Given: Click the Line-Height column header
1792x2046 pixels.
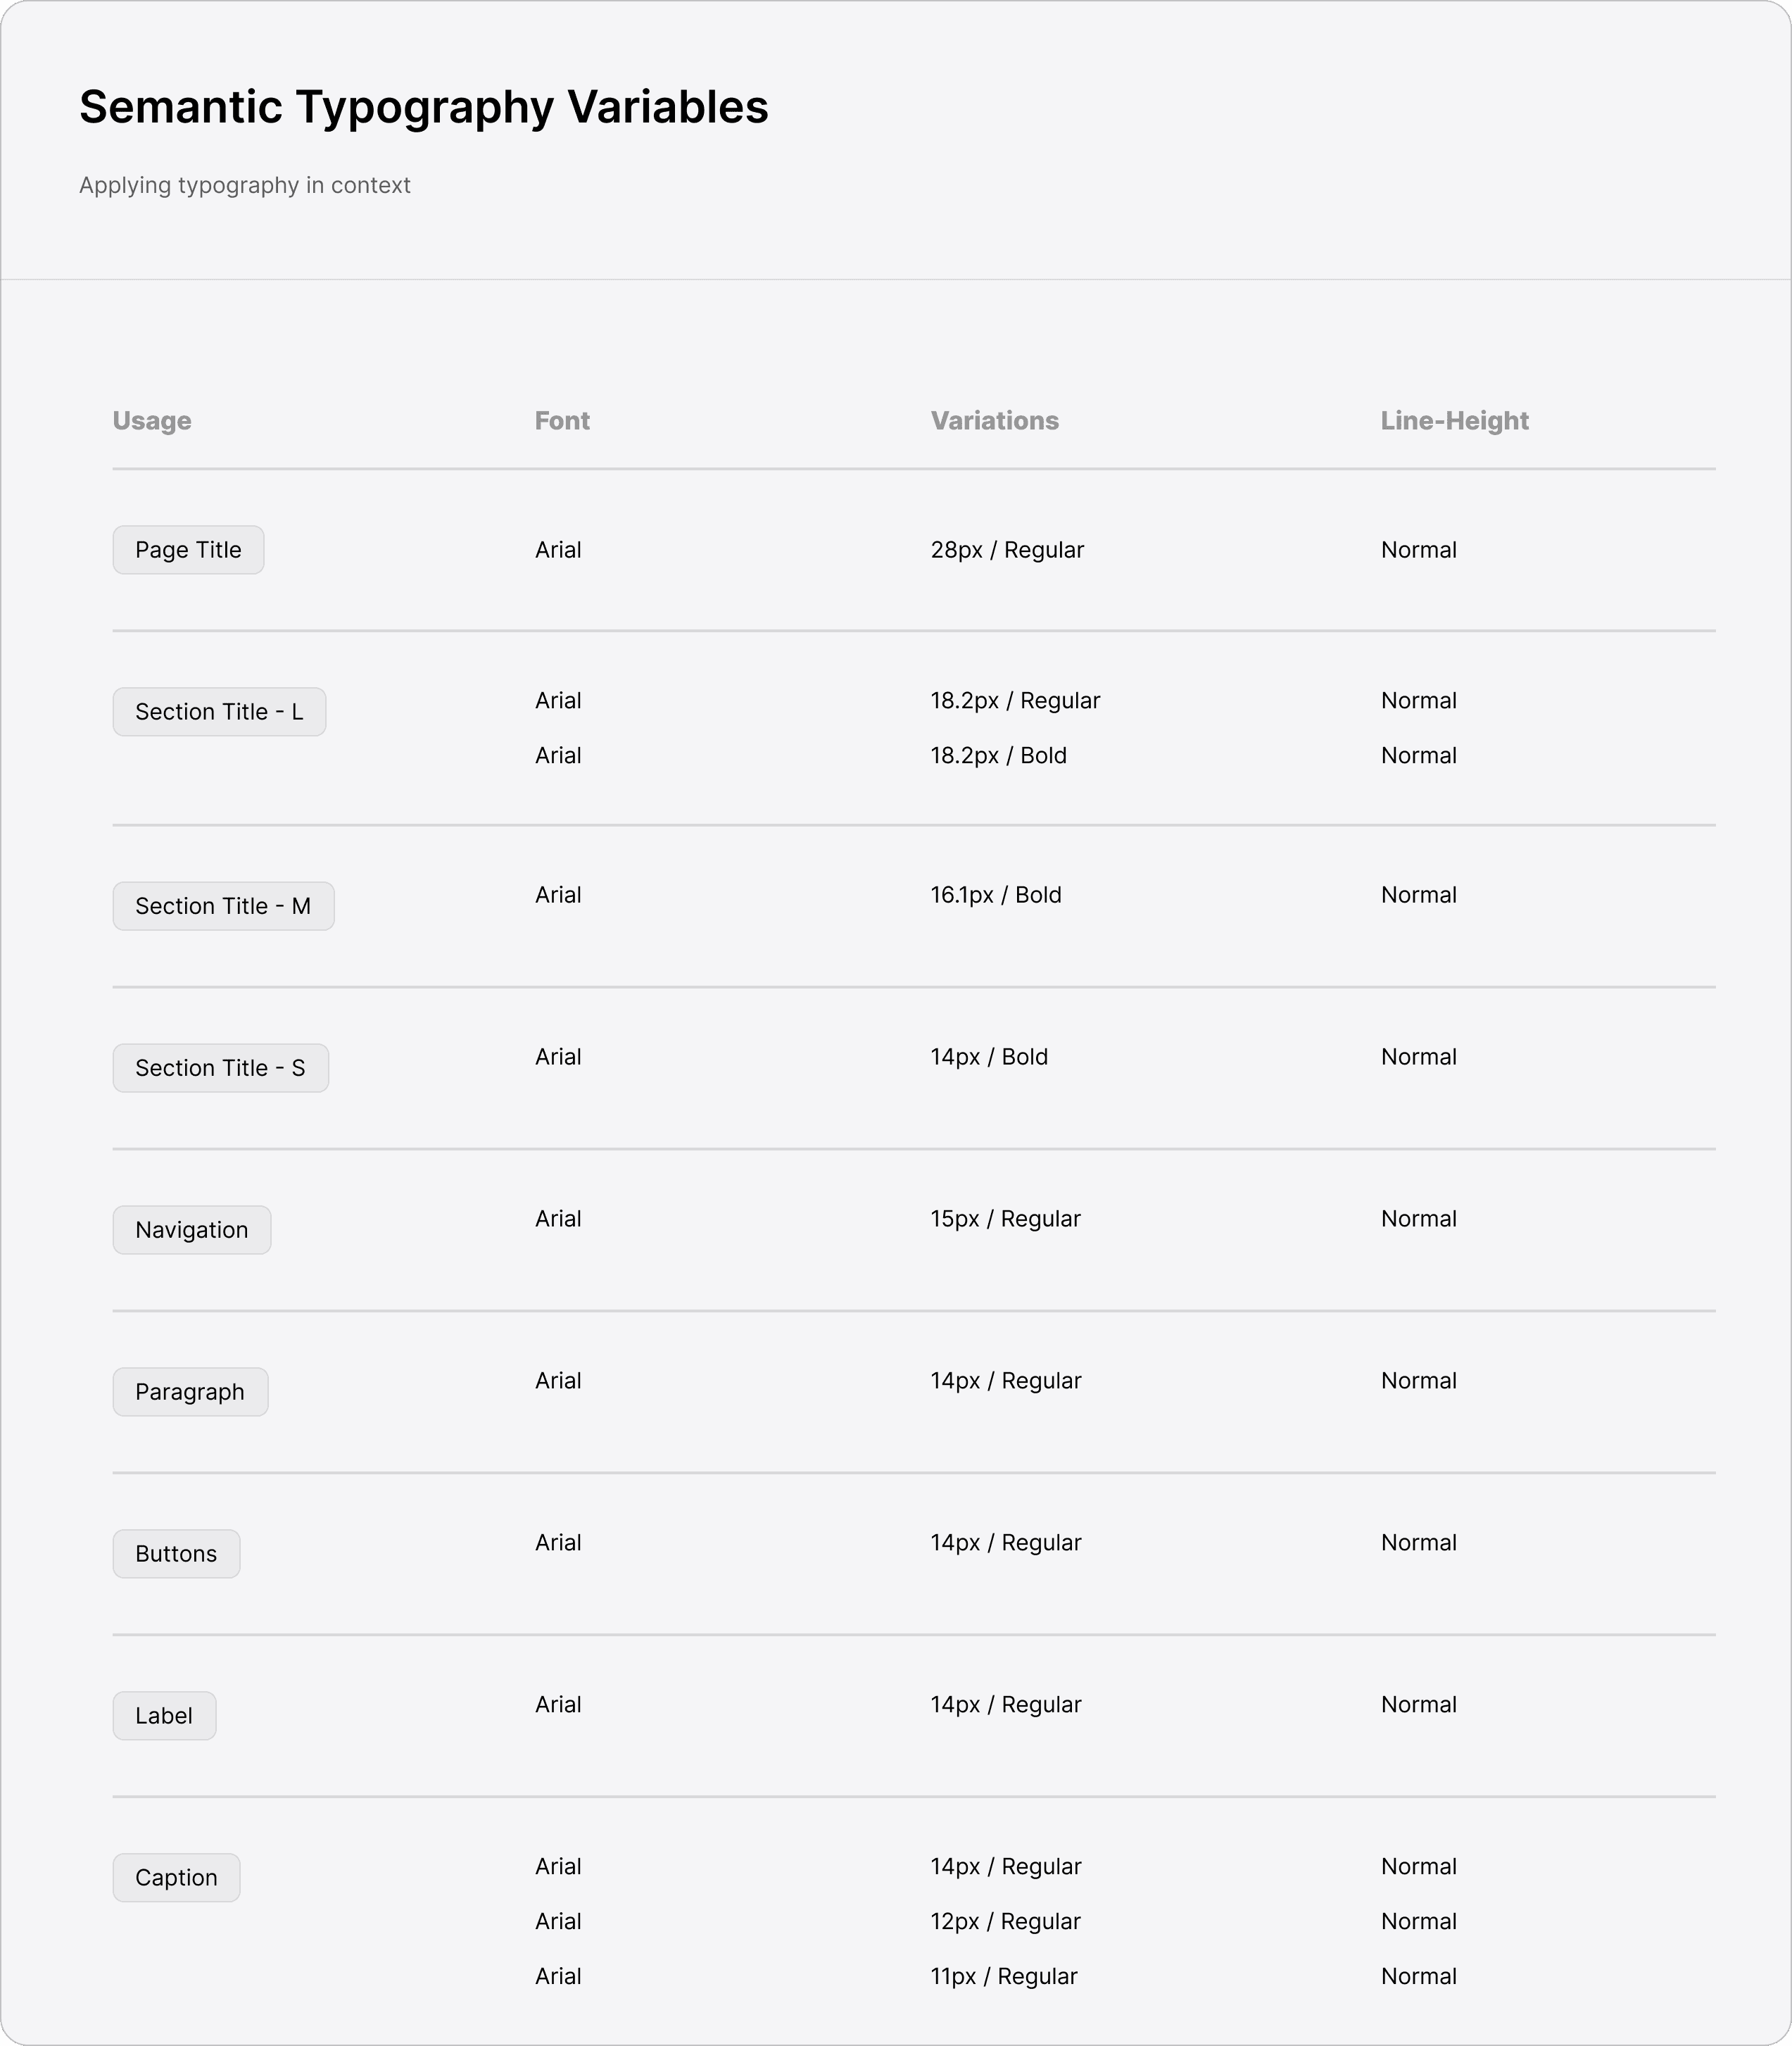Looking at the screenshot, I should 1455,421.
